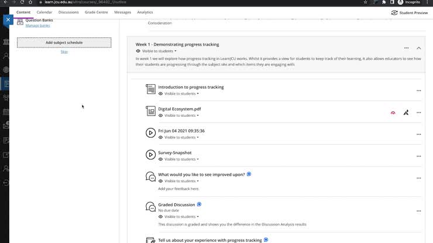Go to browser home page
Viewport: 433px width, 243px height.
(30, 2)
